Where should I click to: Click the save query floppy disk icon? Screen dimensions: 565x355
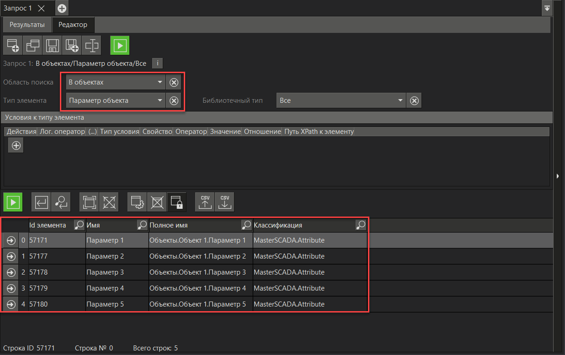click(52, 45)
